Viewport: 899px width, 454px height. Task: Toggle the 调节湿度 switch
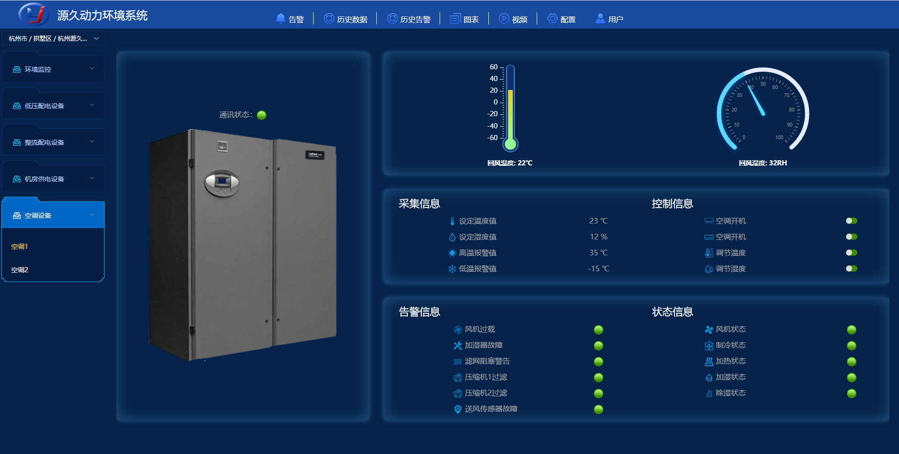tap(851, 269)
